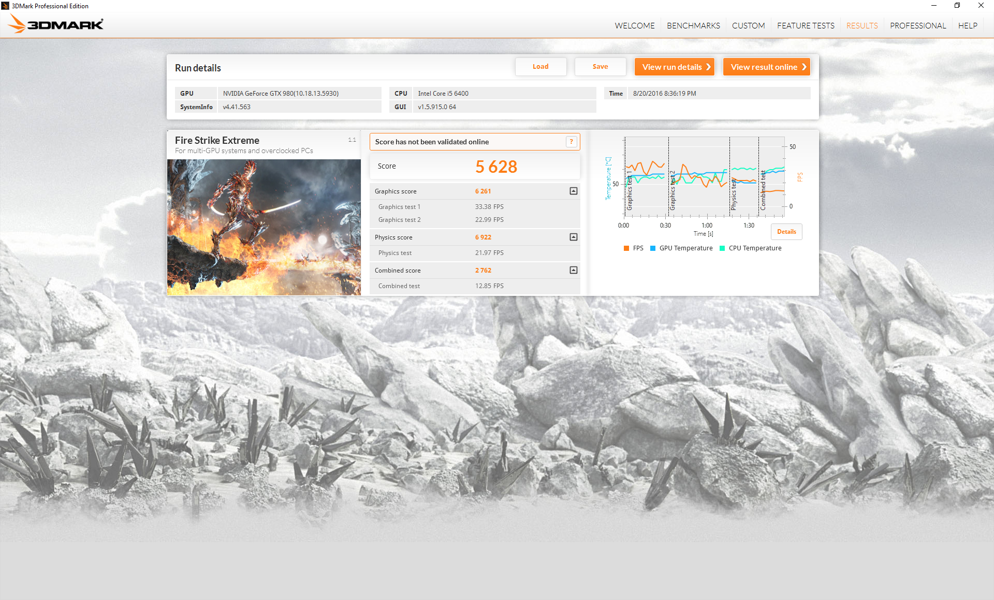994x600 pixels.
Task: Open the Help tab
Action: click(967, 25)
